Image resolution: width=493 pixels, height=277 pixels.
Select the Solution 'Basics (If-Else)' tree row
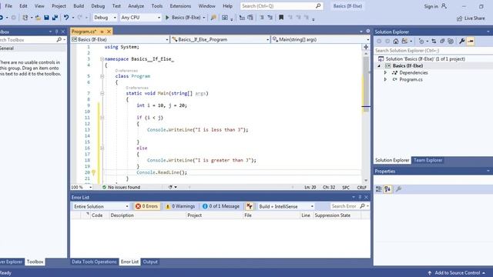point(433,59)
